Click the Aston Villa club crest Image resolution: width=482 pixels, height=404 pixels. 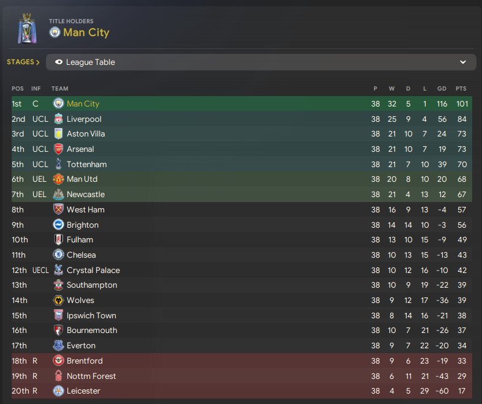[x=58, y=134]
